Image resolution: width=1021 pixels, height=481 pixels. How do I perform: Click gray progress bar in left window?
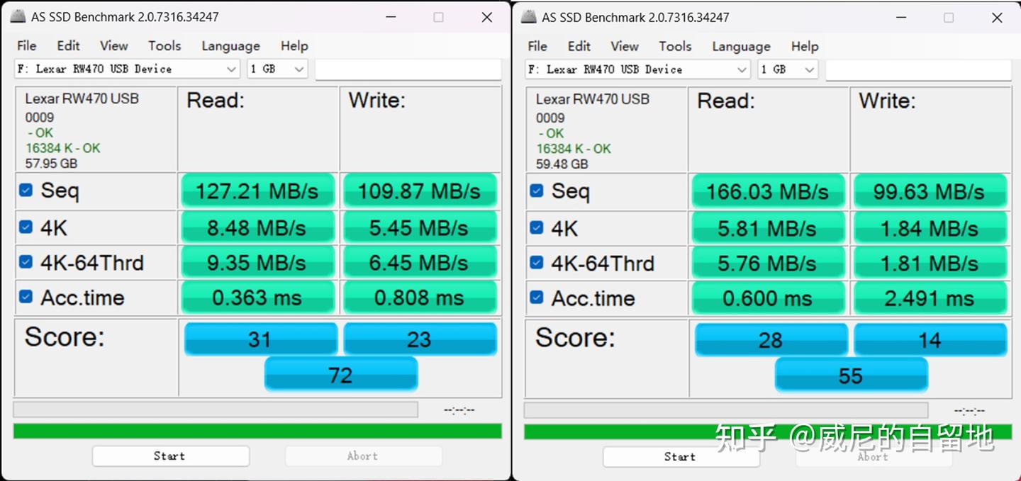tap(216, 409)
